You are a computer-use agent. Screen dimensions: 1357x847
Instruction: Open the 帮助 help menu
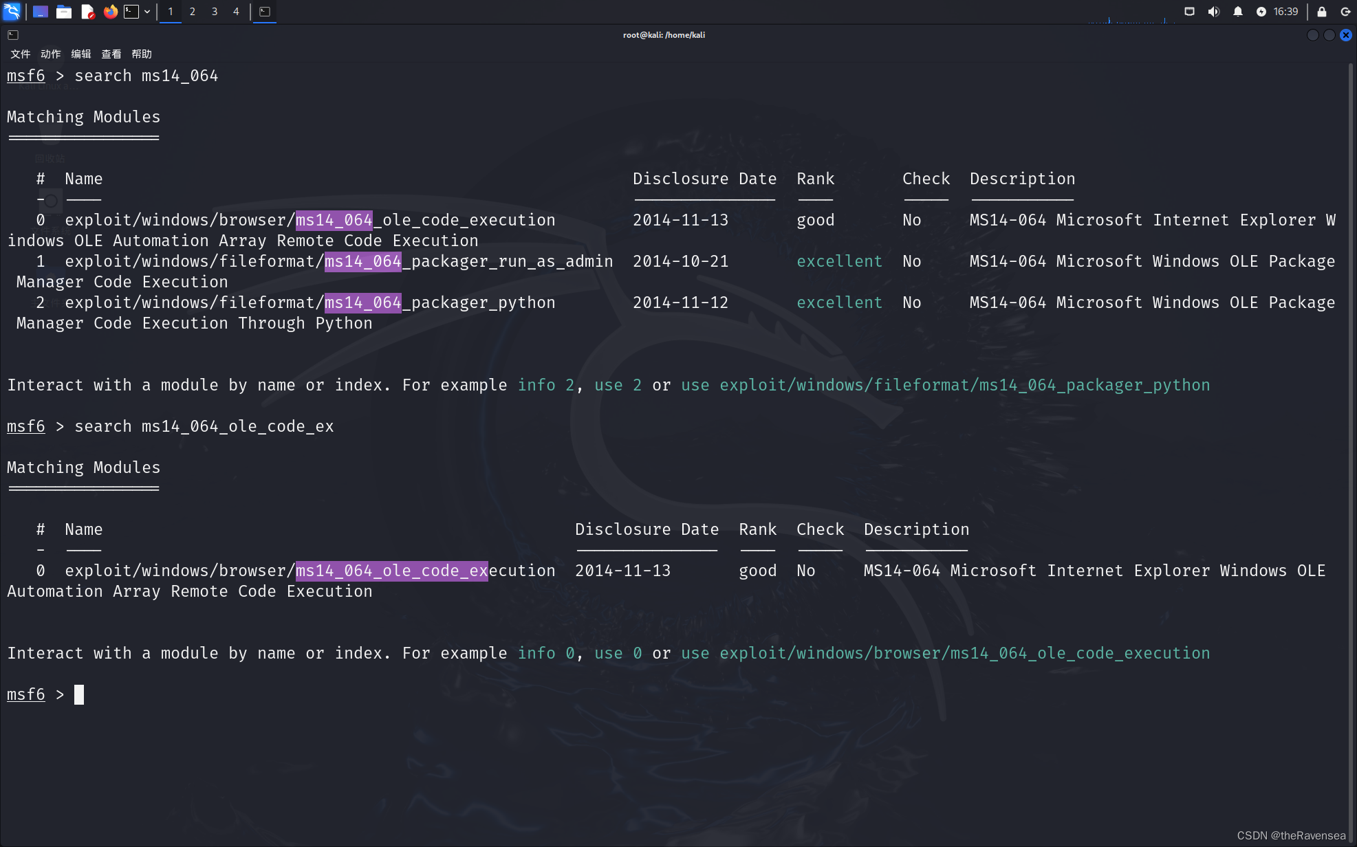(142, 54)
